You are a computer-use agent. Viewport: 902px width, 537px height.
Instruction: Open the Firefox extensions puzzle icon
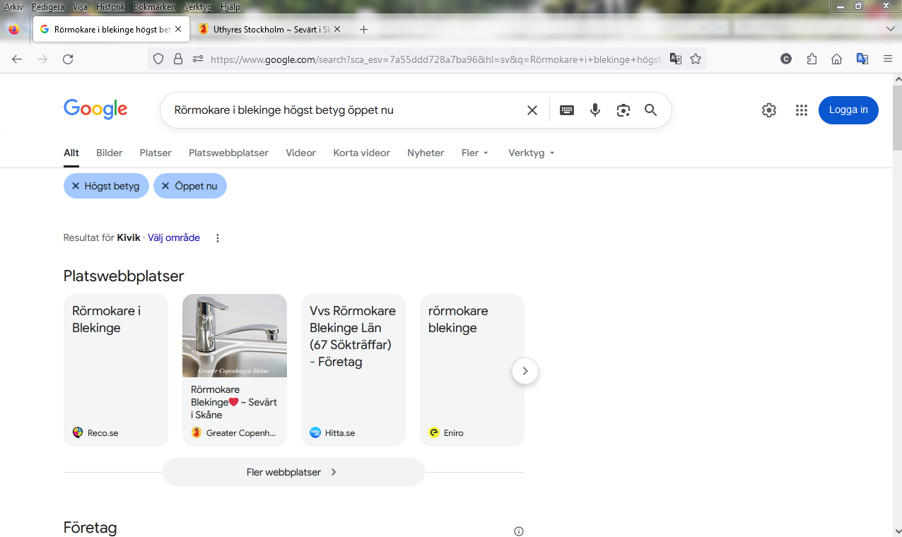[x=812, y=59]
